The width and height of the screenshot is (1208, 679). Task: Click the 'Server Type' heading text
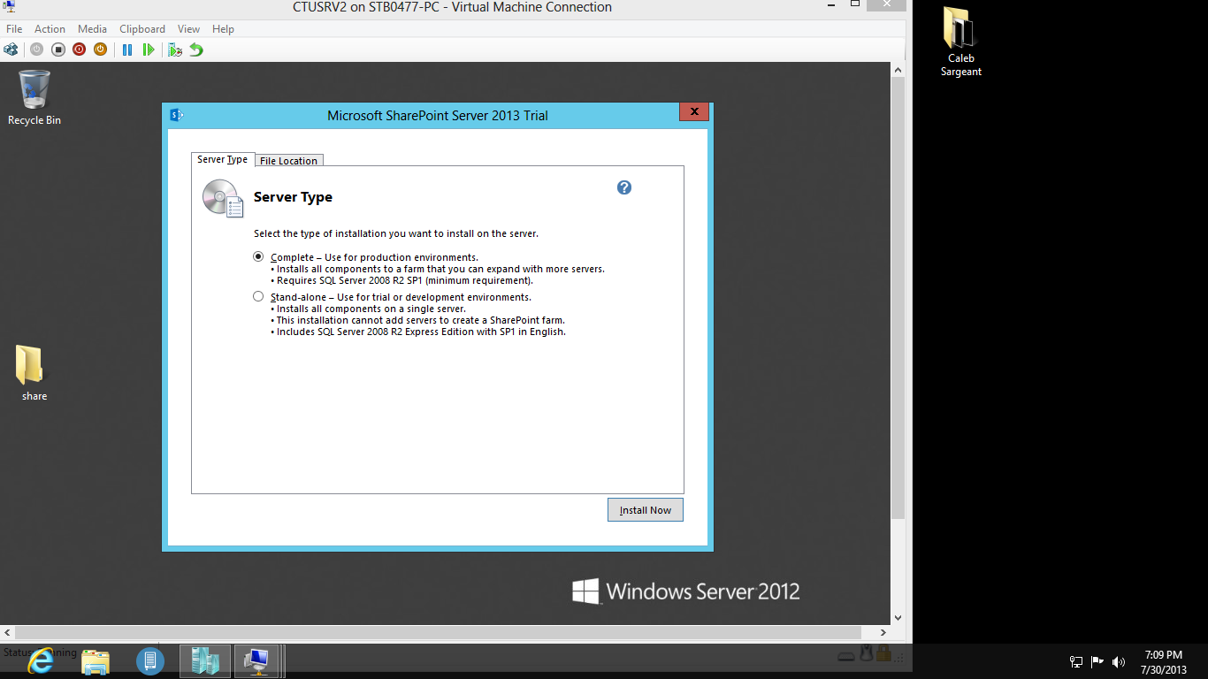point(293,197)
